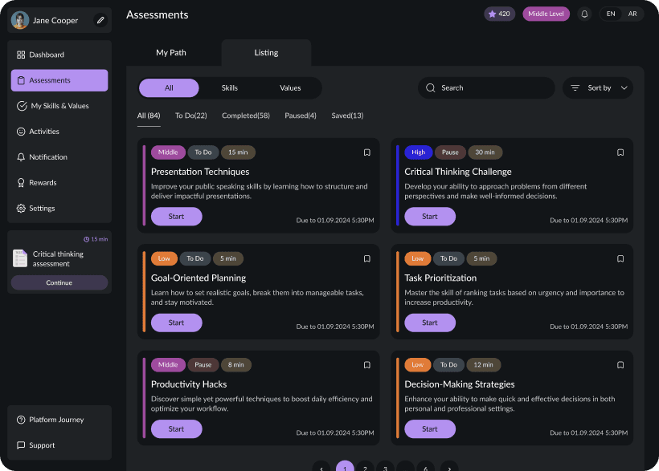This screenshot has height=471, width=659.
Task: Click the Rewards medal icon
Action: 19,182
